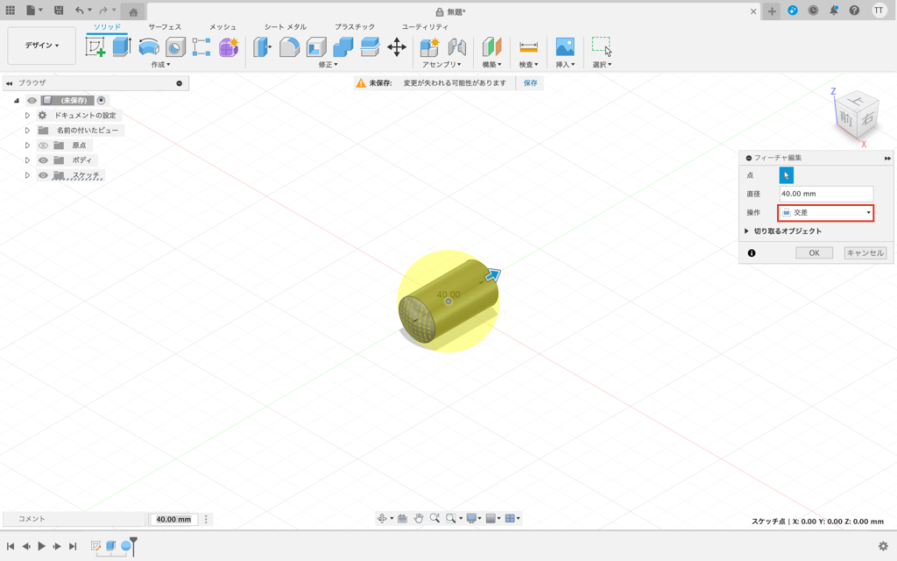Open the 検査 menu
897x561 pixels.
pos(528,65)
